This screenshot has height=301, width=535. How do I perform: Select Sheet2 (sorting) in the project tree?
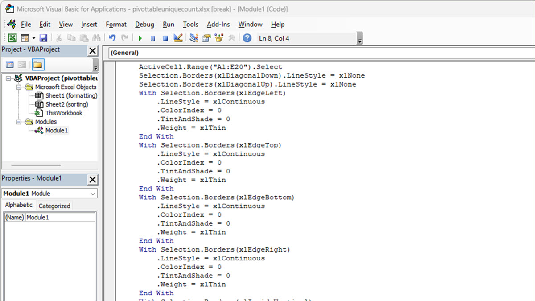tap(66, 104)
